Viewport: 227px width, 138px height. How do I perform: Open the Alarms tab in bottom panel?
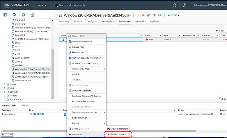tap(25, 105)
